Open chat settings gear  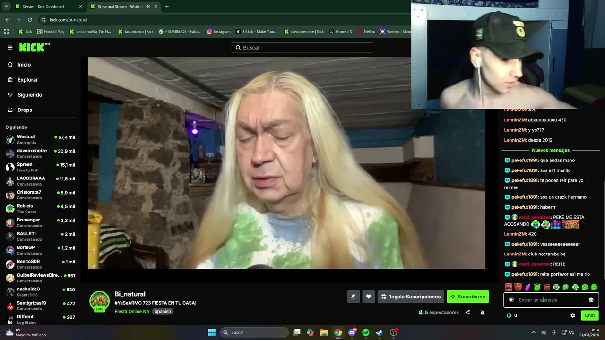[x=573, y=315]
